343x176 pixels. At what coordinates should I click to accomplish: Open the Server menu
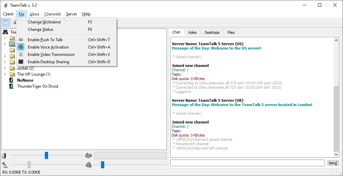click(72, 14)
